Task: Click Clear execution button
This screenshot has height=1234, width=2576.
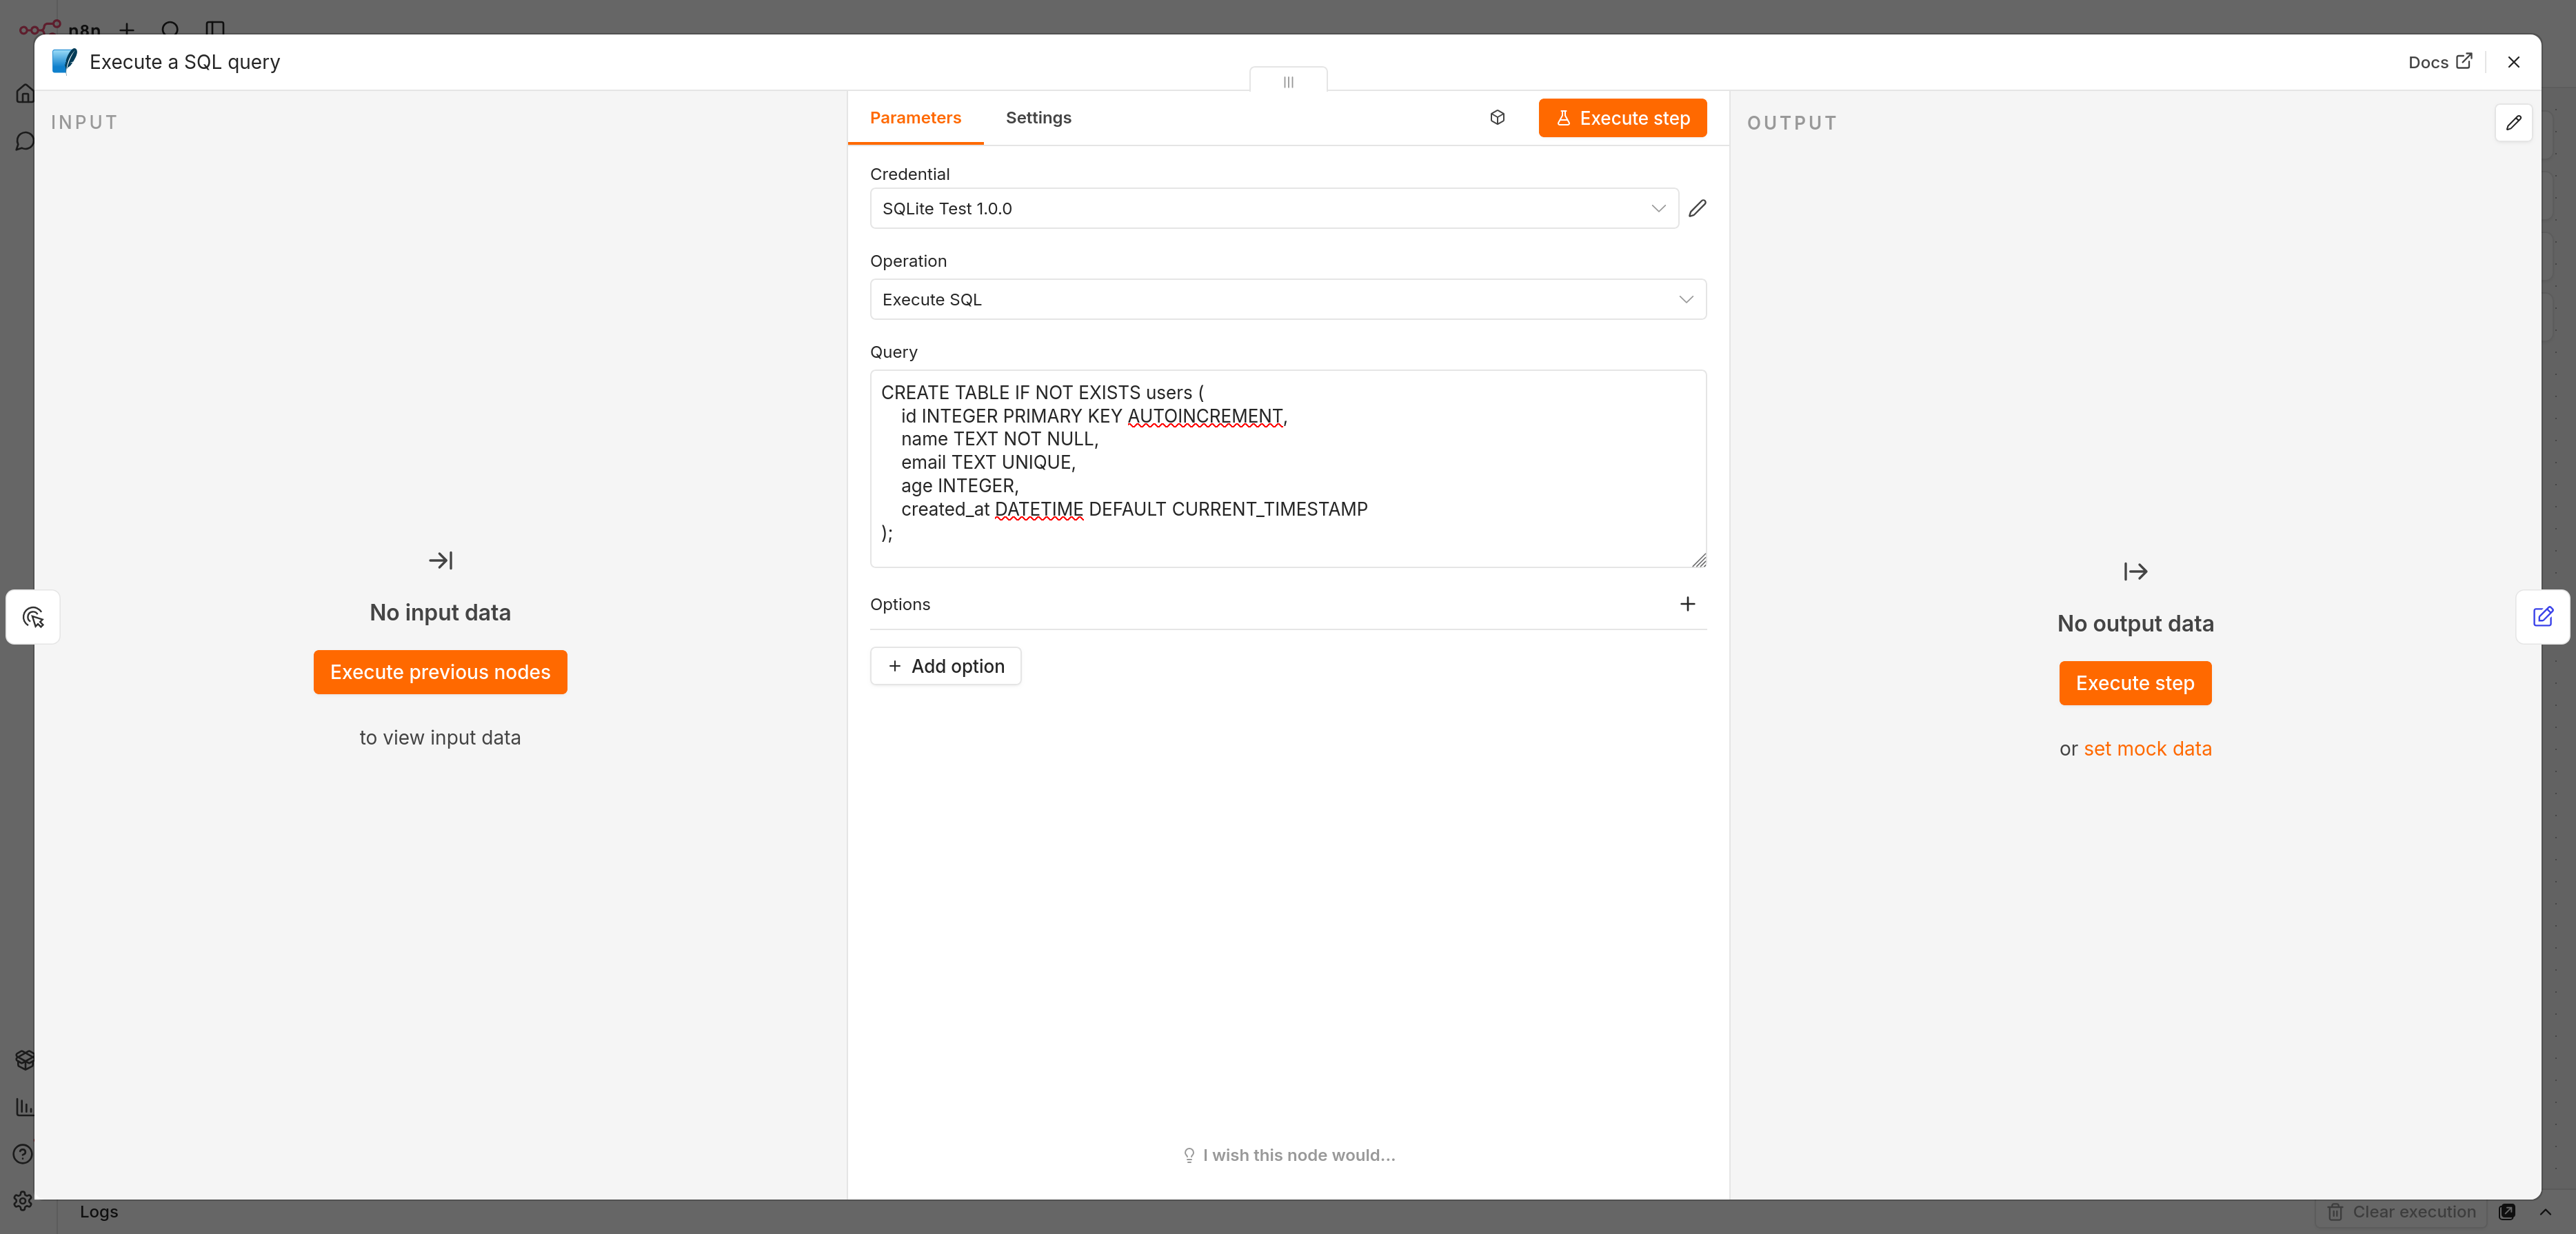Action: click(x=2401, y=1212)
